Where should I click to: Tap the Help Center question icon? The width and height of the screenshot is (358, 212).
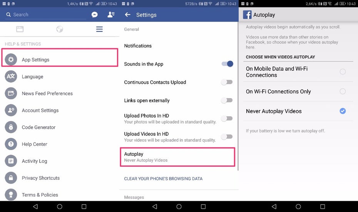click(x=11, y=144)
